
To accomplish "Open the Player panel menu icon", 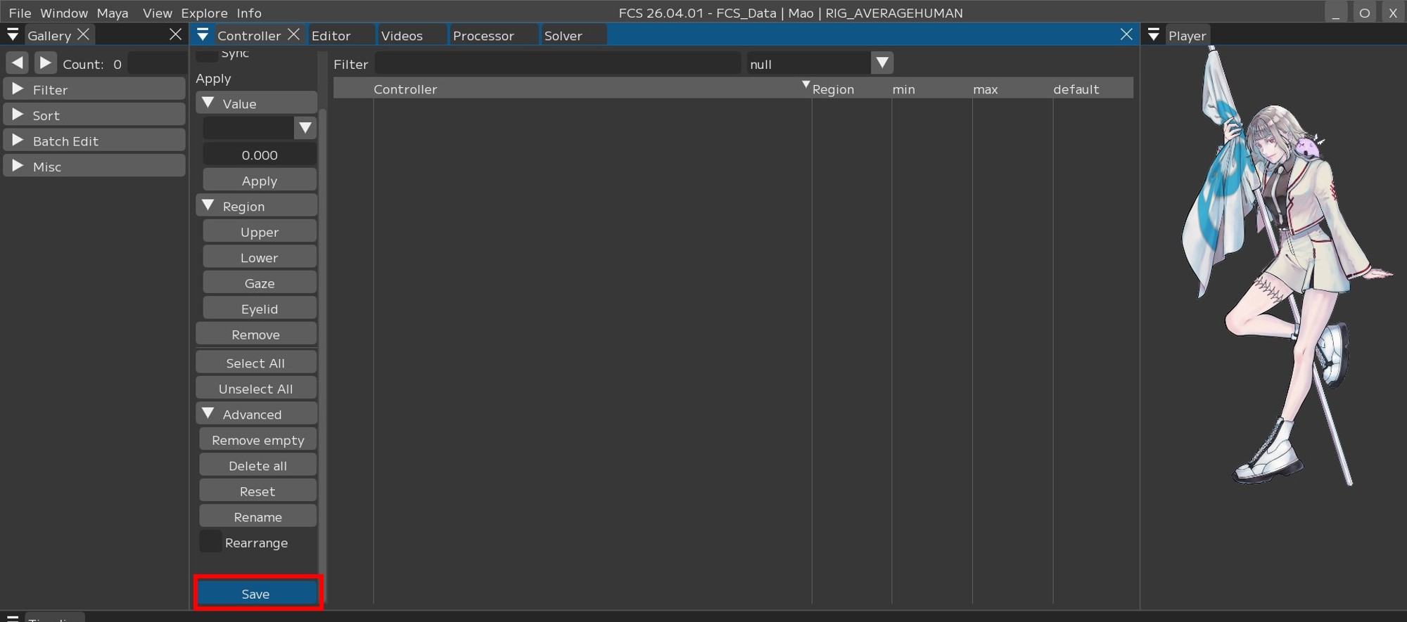I will [x=1153, y=35].
